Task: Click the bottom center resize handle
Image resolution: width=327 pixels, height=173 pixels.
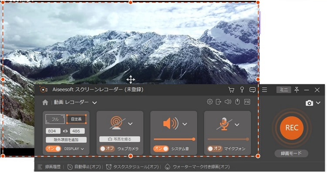Action: point(131,156)
